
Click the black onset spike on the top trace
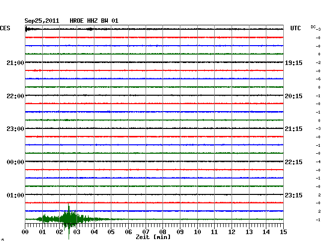(27, 29)
